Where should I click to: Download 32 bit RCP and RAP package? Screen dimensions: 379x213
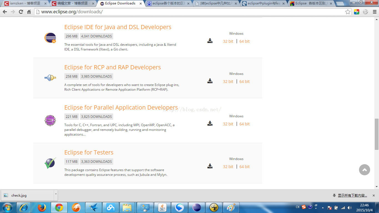228,82
